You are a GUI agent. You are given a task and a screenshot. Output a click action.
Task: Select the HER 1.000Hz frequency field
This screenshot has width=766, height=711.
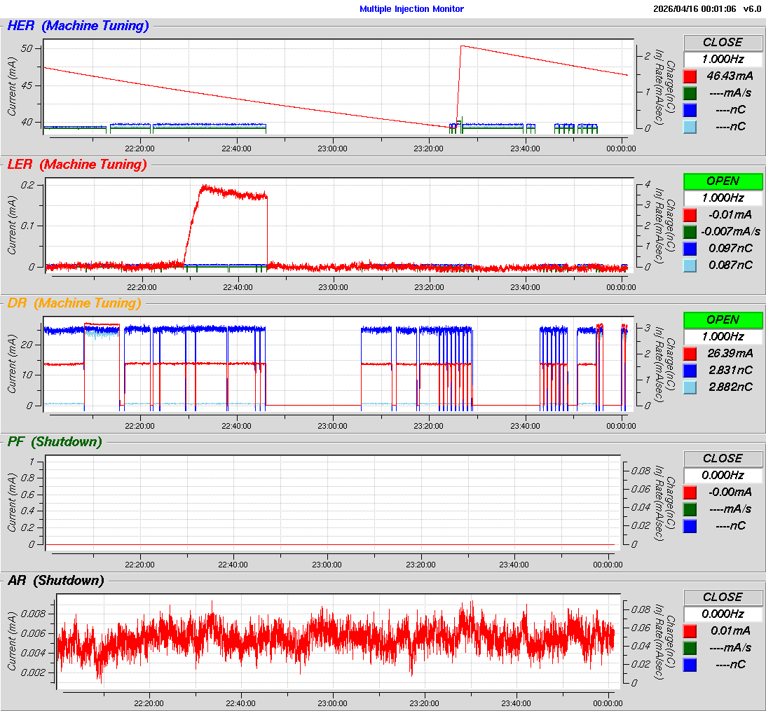tap(723, 60)
